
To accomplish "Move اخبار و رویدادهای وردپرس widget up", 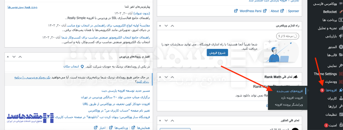I will 20,57.
